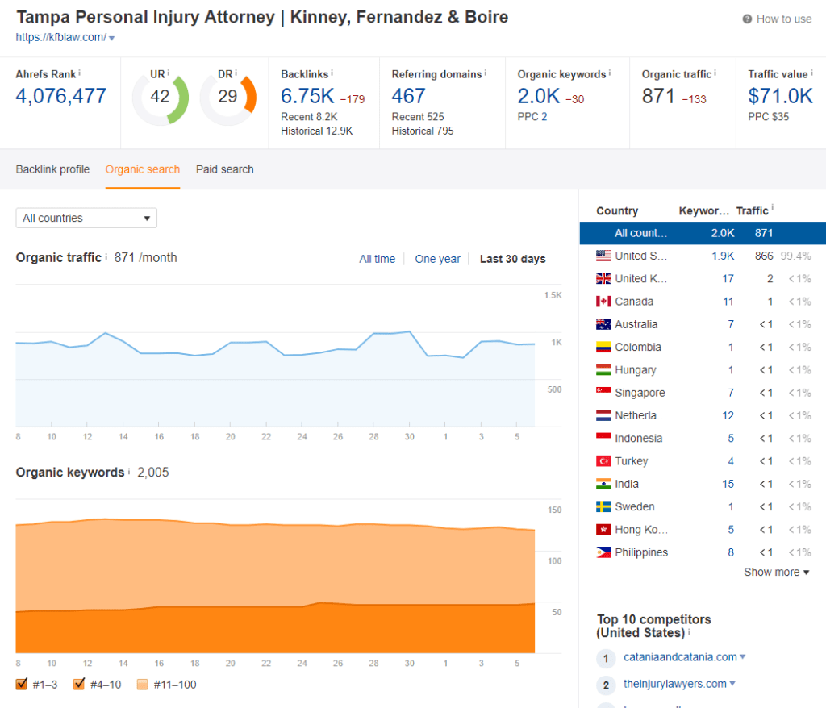Open the theinjurylawyers.com competitor link

[x=675, y=683]
